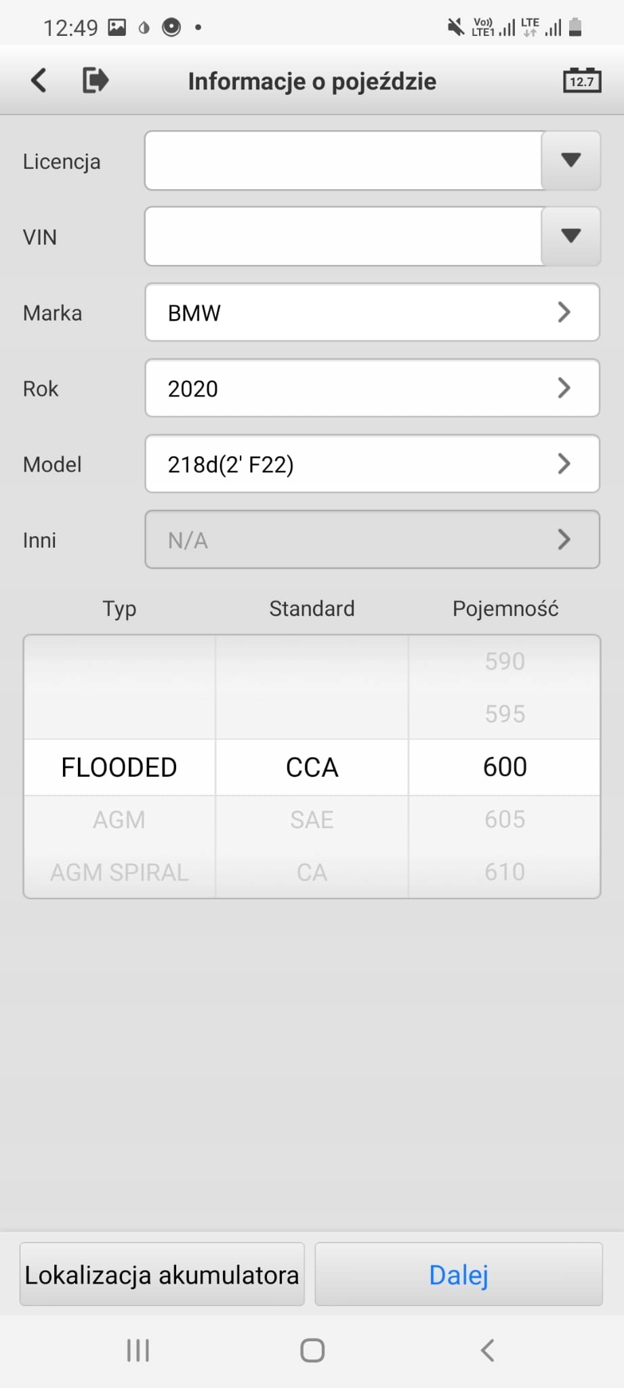Expand the VIN dropdown arrow
This screenshot has height=1388, width=624.
[x=571, y=237]
